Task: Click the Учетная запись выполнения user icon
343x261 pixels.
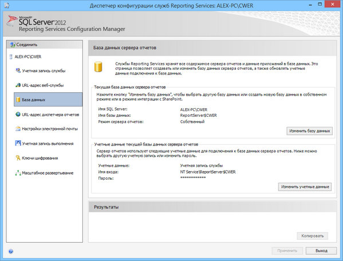Action: pyautogui.click(x=18, y=144)
